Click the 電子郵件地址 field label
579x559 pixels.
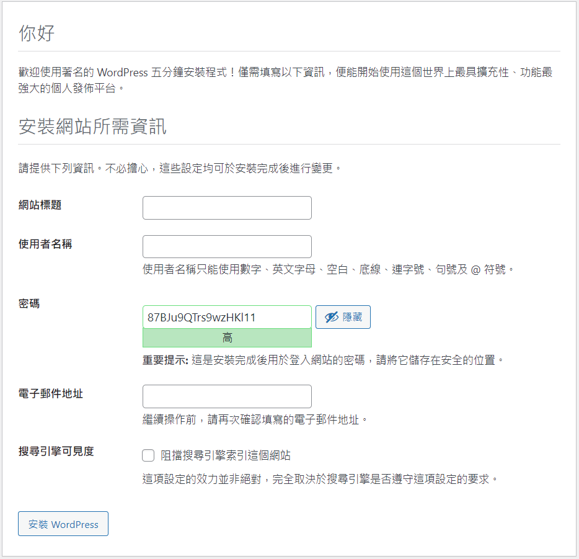[51, 393]
